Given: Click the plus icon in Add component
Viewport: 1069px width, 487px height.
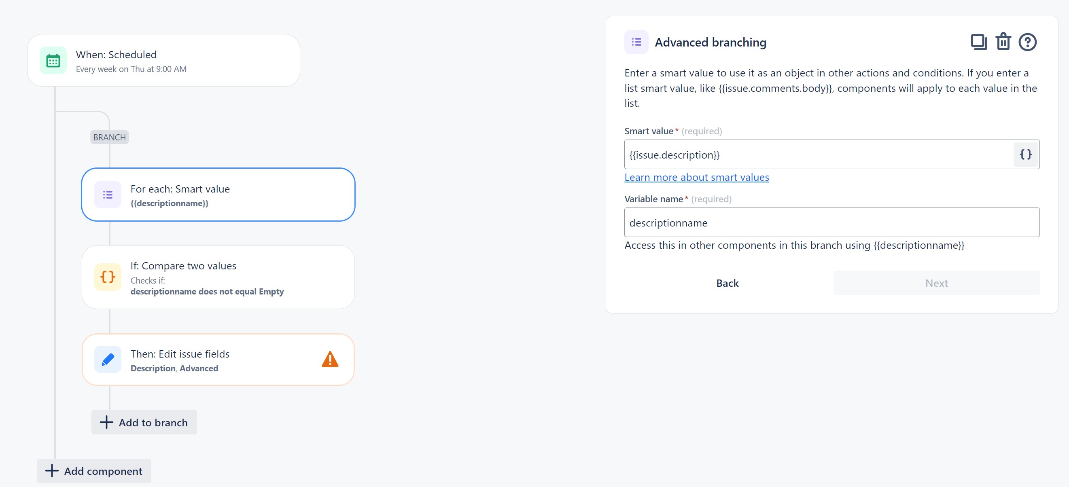Looking at the screenshot, I should coord(52,471).
